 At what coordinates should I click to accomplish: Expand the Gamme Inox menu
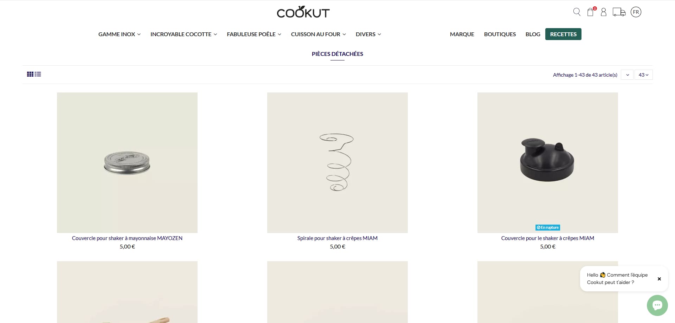pos(120,34)
